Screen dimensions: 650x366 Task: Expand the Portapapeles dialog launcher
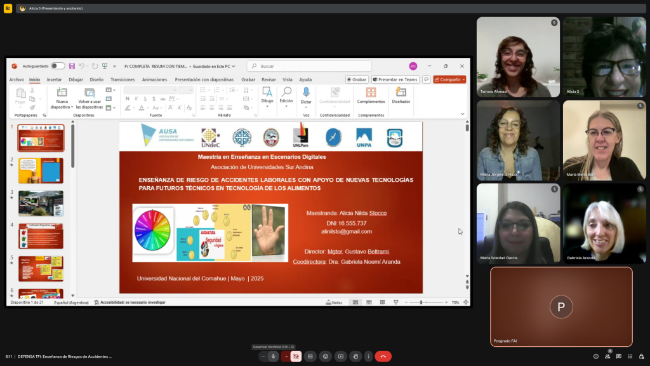coord(44,116)
